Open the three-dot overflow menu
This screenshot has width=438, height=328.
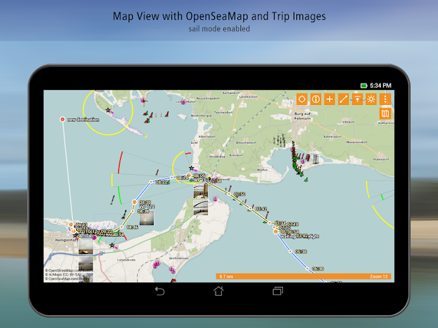coord(385,99)
